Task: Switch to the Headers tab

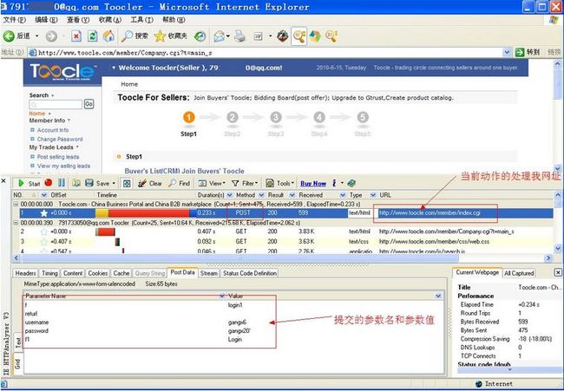Action: click(x=25, y=273)
